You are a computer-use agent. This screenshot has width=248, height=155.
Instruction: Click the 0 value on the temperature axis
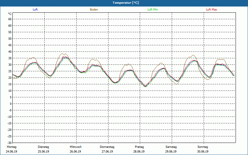[x=11, y=104]
